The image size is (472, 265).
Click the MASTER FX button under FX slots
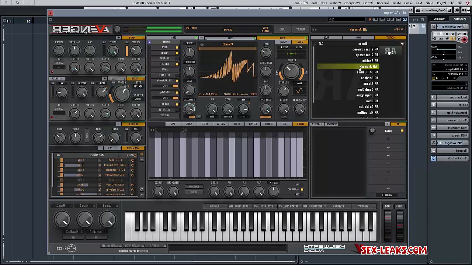pos(387,195)
